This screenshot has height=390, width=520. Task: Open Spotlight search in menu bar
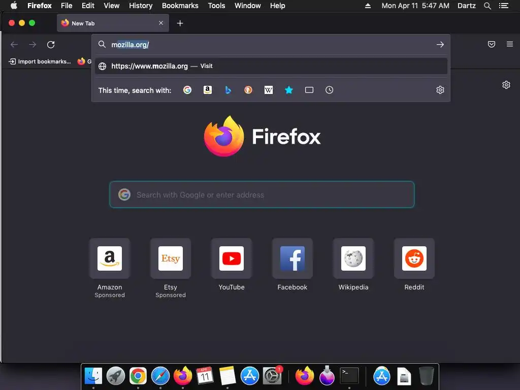[x=487, y=6]
